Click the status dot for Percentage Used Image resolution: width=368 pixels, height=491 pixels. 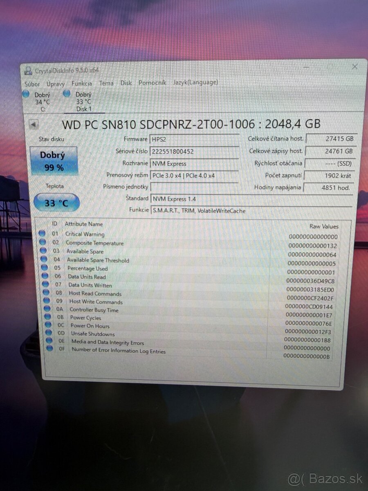coord(44,268)
